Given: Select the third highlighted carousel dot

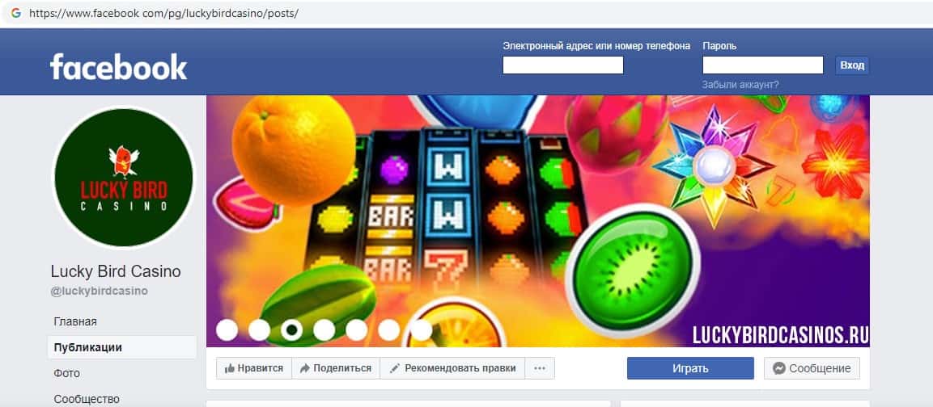Looking at the screenshot, I should click(x=291, y=329).
